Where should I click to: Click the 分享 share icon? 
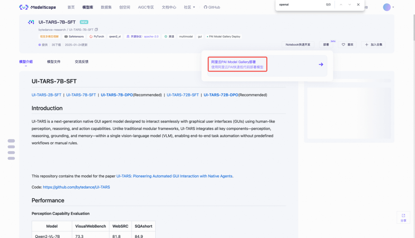(x=403, y=217)
